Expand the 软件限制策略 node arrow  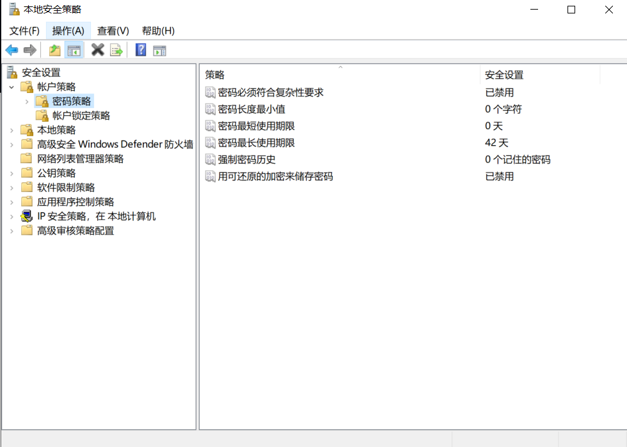click(x=12, y=188)
